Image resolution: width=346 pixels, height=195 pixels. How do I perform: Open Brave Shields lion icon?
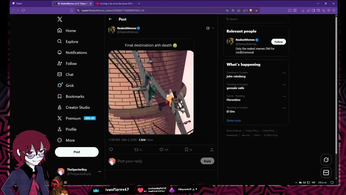point(251,10)
